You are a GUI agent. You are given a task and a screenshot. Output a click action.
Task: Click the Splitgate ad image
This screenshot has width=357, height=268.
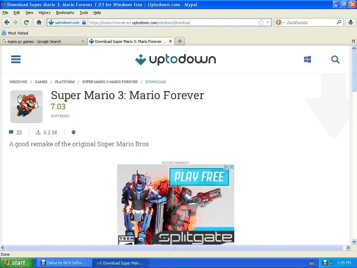[176, 204]
